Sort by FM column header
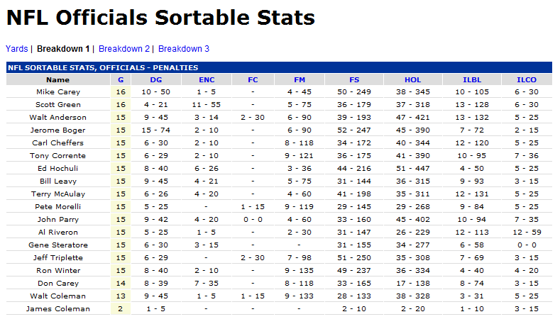This screenshot has width=560, height=324. 299,79
